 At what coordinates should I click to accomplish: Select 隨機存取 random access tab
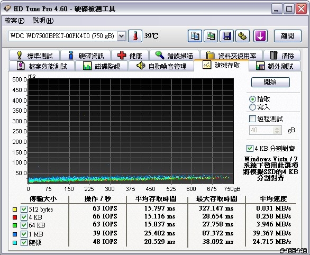tap(221, 65)
